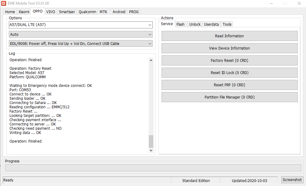This screenshot has width=306, height=186.
Task: Select the Service actions tab
Action: [x=167, y=24]
